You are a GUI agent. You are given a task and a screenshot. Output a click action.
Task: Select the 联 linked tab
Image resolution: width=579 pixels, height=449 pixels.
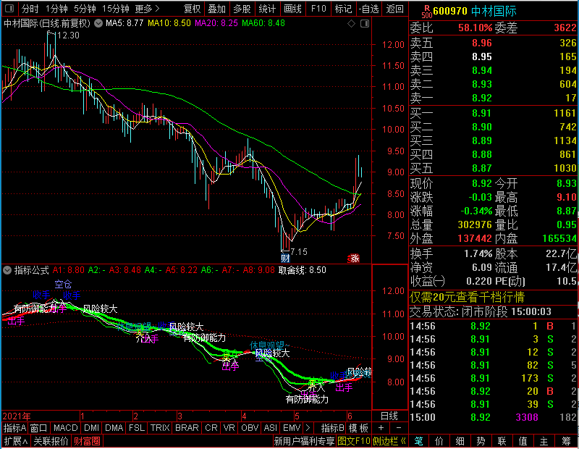coord(502,441)
